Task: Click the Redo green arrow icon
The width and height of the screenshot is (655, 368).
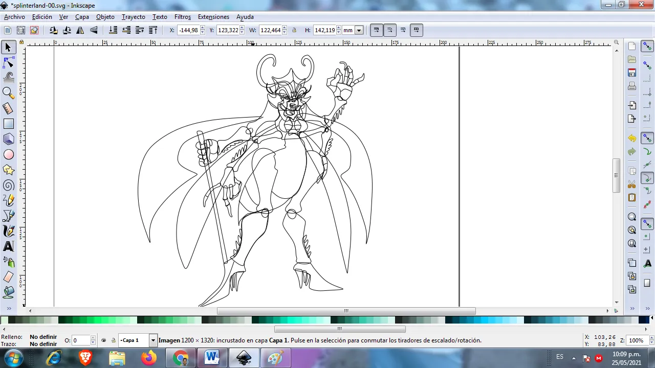Action: pyautogui.click(x=632, y=152)
